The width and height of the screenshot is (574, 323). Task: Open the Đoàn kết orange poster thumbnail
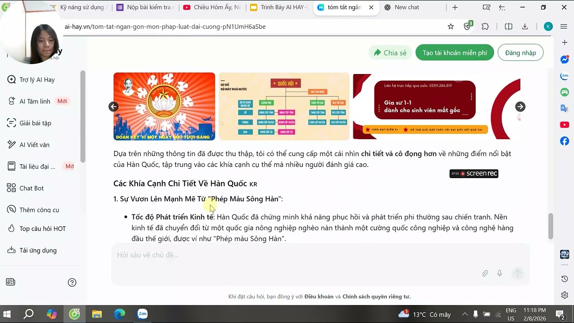click(x=164, y=106)
